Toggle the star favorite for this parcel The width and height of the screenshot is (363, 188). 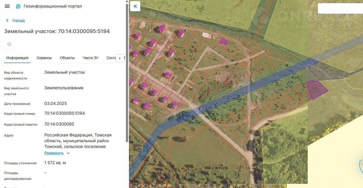coord(9,44)
